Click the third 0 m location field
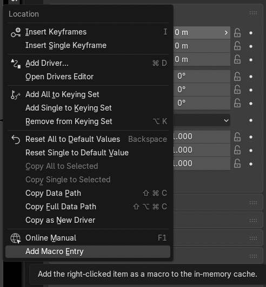Image resolution: width=266 pixels, height=287 pixels. [202, 60]
